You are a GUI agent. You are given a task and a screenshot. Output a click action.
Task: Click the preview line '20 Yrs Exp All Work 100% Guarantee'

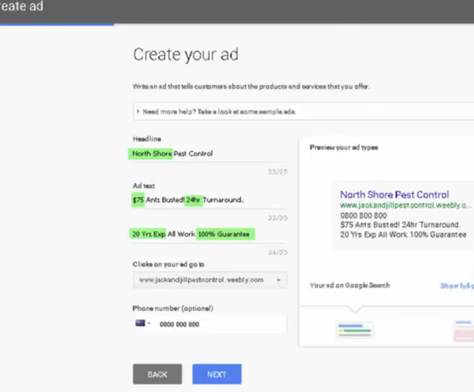coord(403,235)
